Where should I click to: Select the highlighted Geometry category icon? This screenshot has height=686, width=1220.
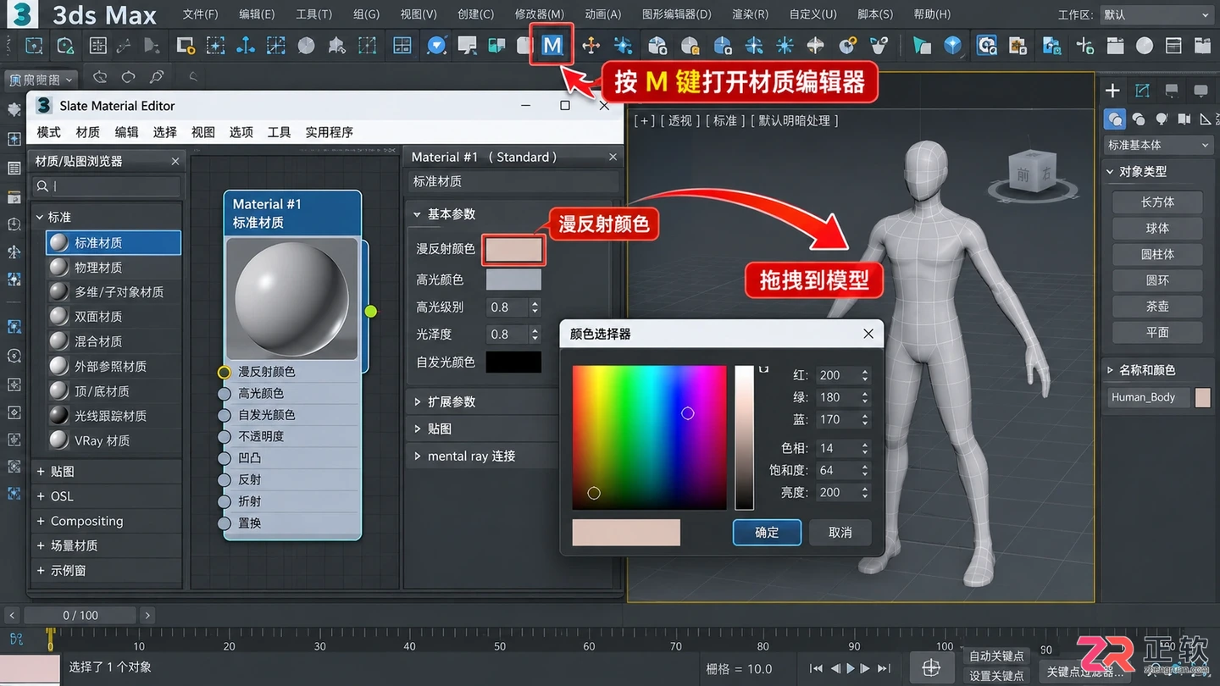(1116, 119)
